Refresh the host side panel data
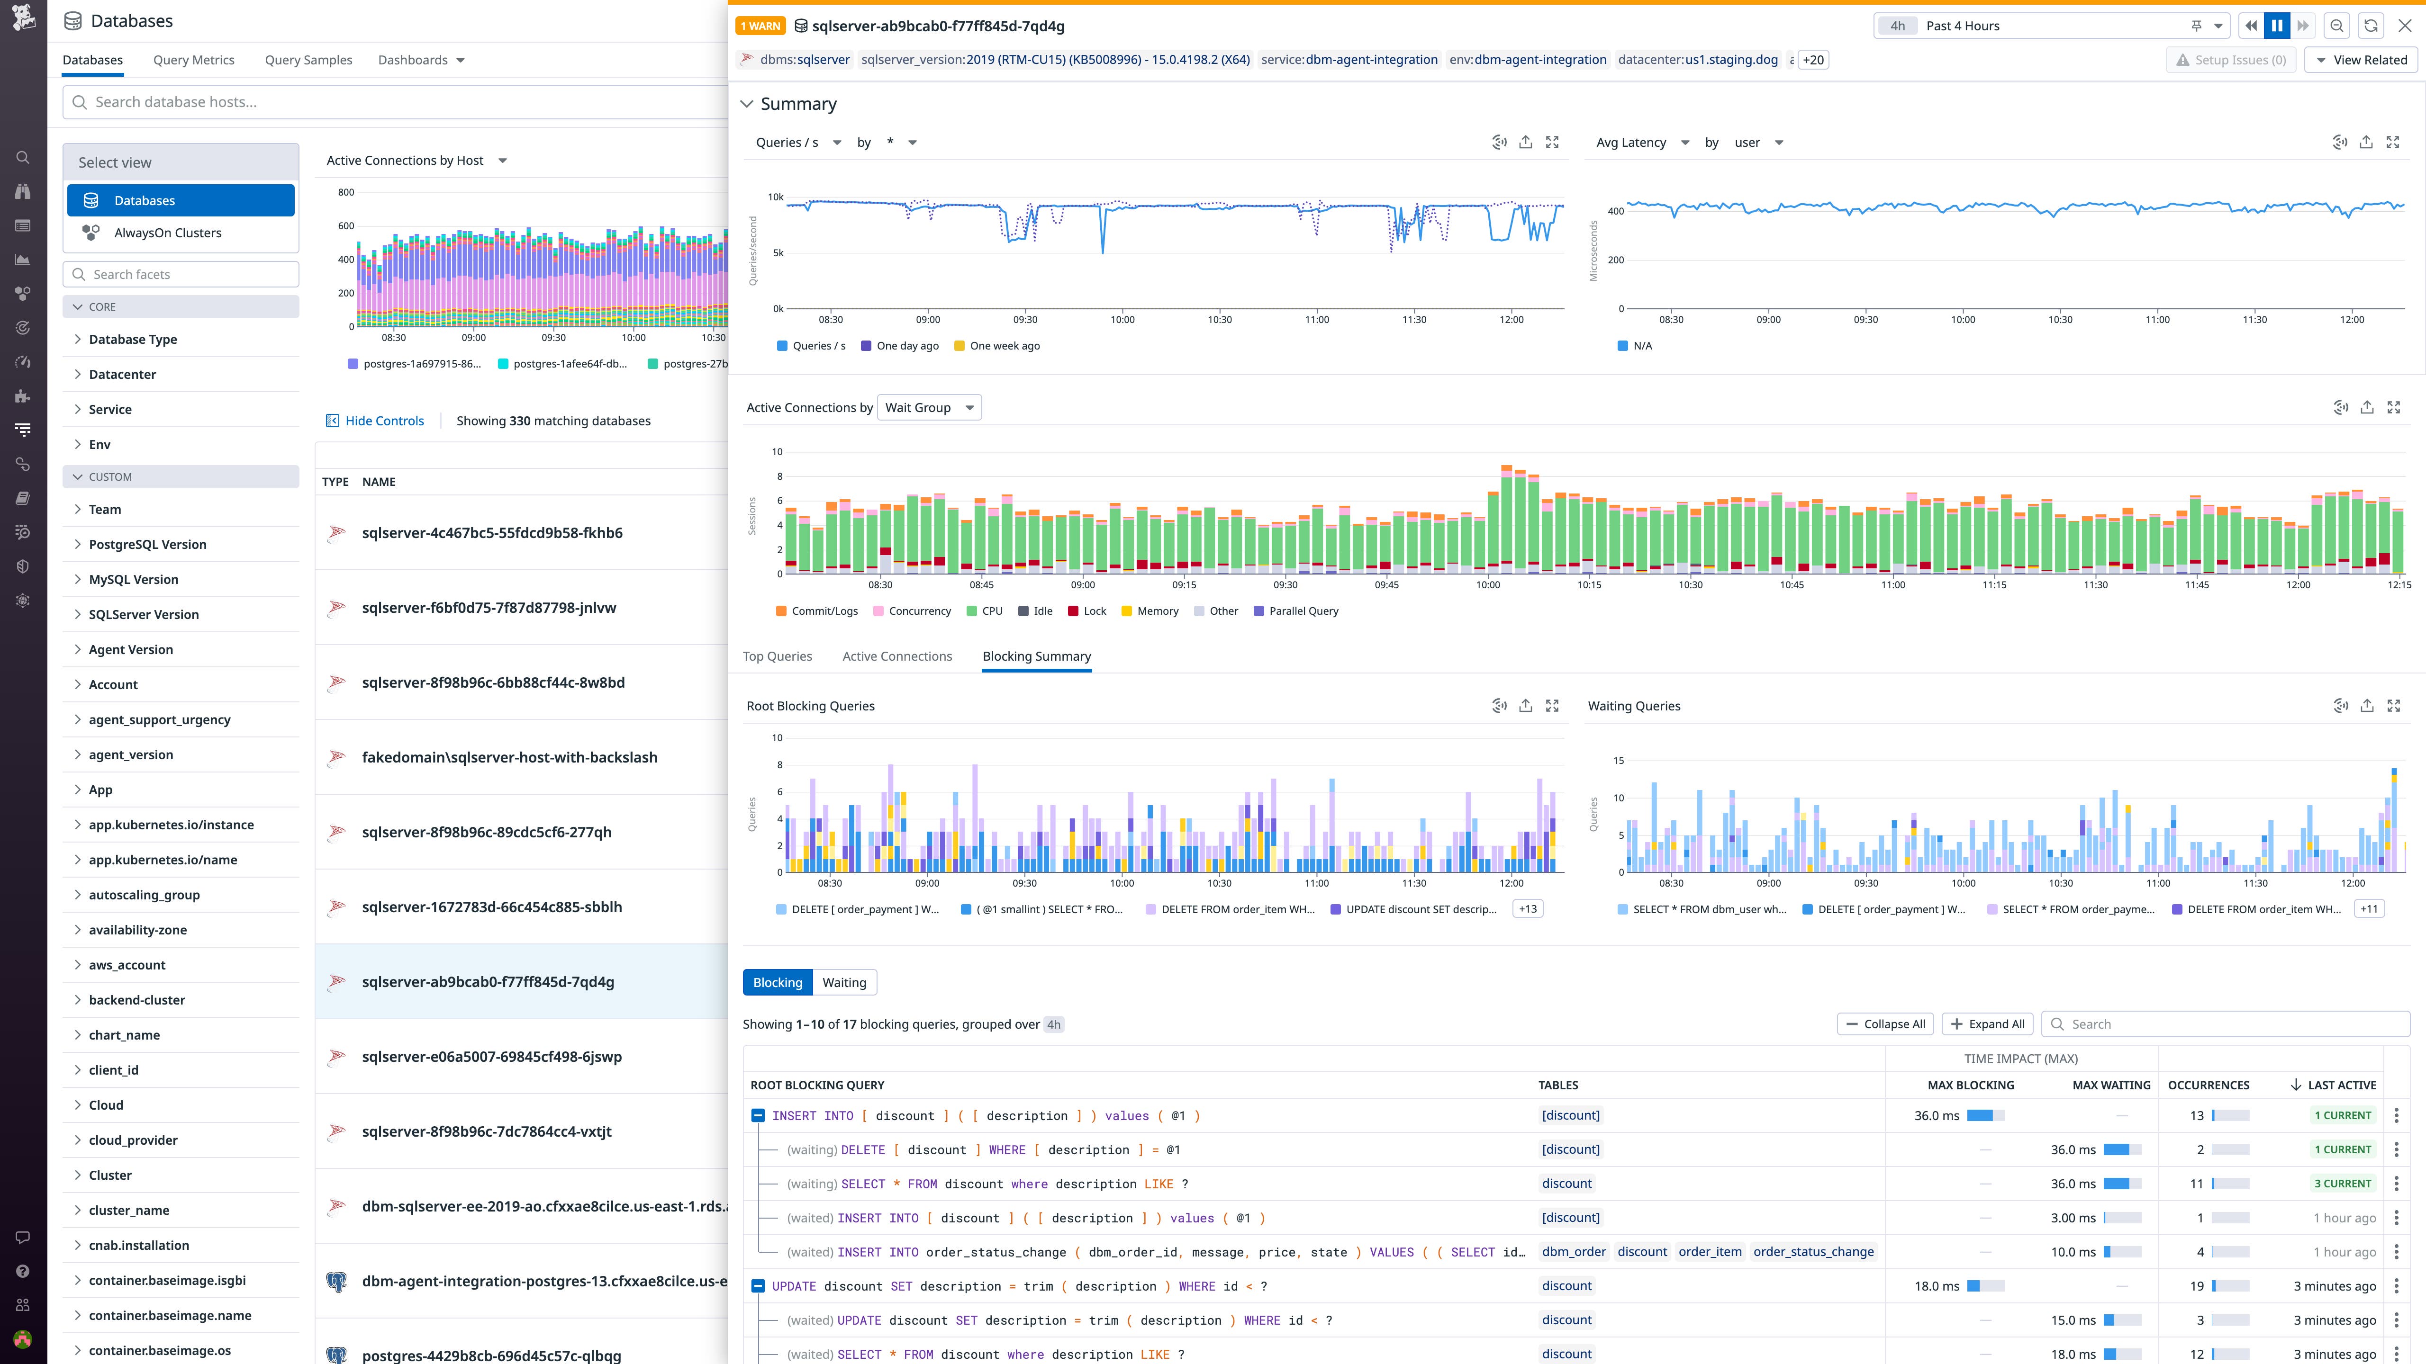Viewport: 2426px width, 1364px height. (2371, 26)
